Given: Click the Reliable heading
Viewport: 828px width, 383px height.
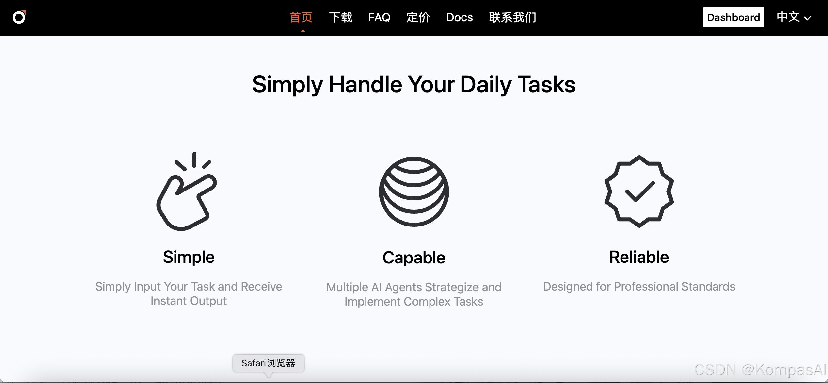Looking at the screenshot, I should (639, 257).
